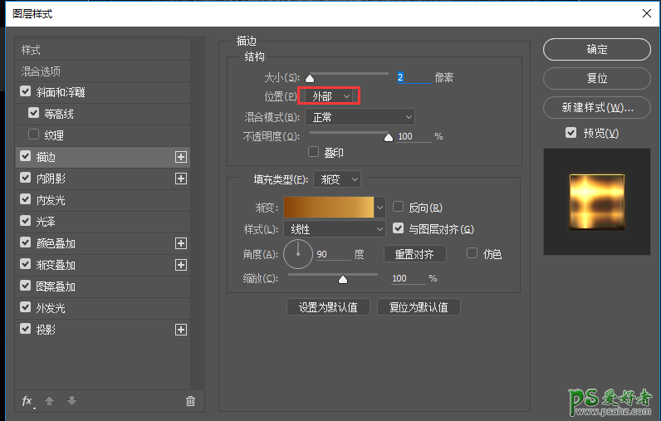Click the 新建样式 button
Viewport: 661px width, 421px height.
(x=597, y=108)
